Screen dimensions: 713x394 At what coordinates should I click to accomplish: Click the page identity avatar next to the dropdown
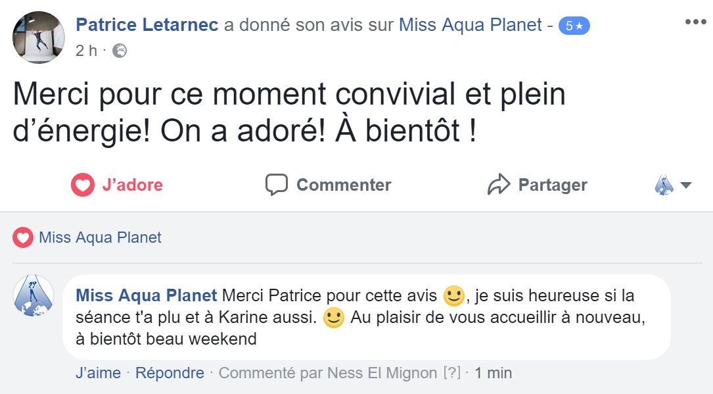[664, 185]
